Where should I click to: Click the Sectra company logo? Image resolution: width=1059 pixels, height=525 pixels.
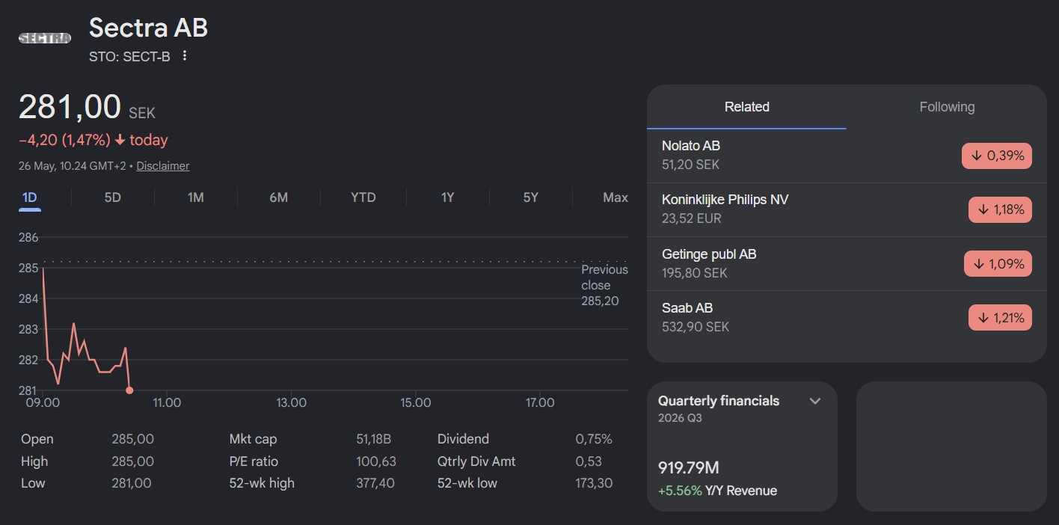pos(45,38)
